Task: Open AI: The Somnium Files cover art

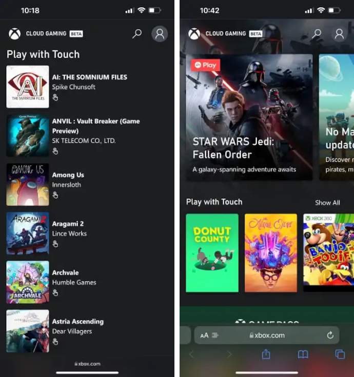Action: (28, 87)
